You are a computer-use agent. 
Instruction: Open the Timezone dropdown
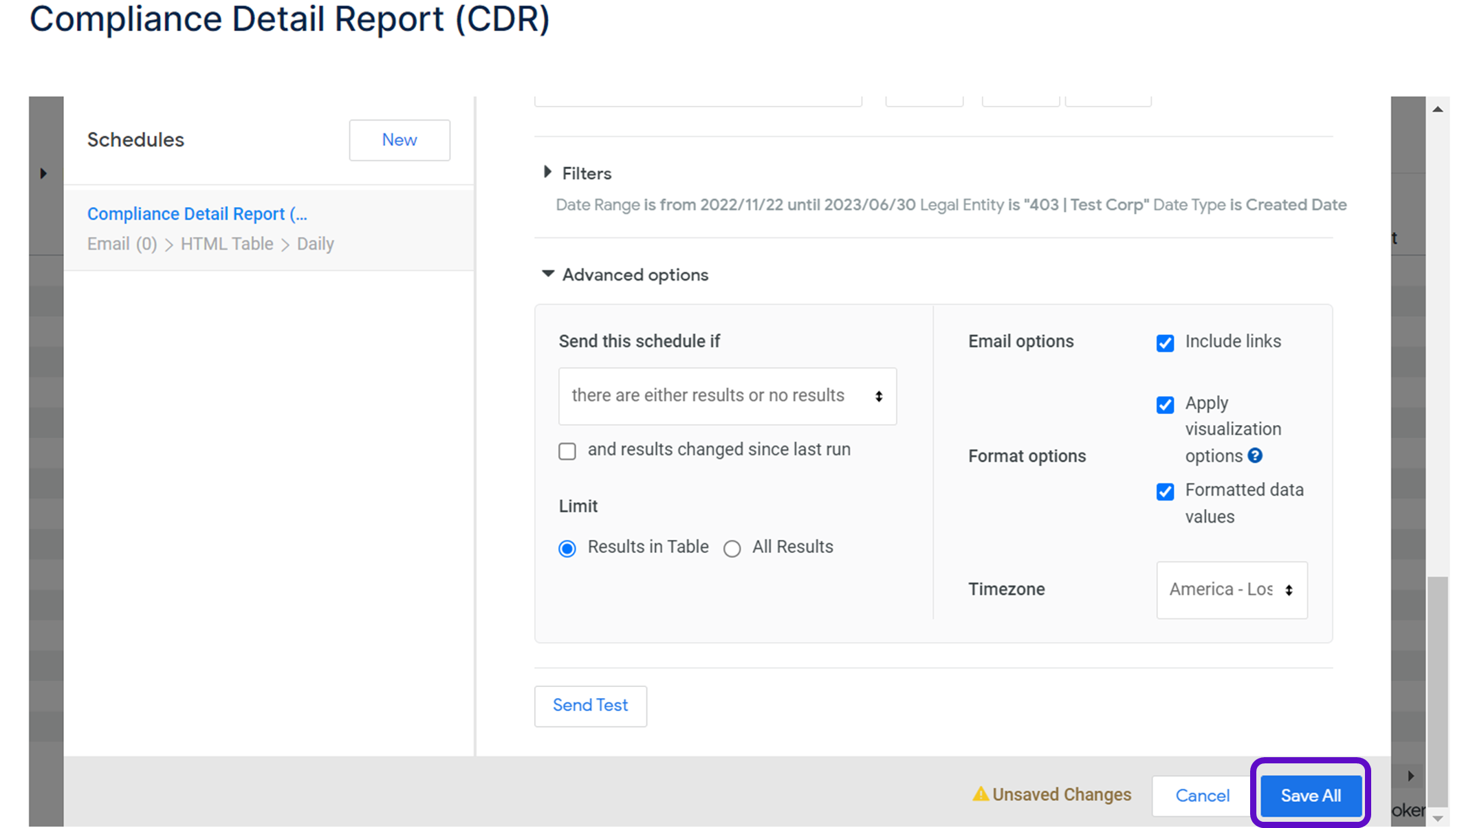tap(1231, 590)
